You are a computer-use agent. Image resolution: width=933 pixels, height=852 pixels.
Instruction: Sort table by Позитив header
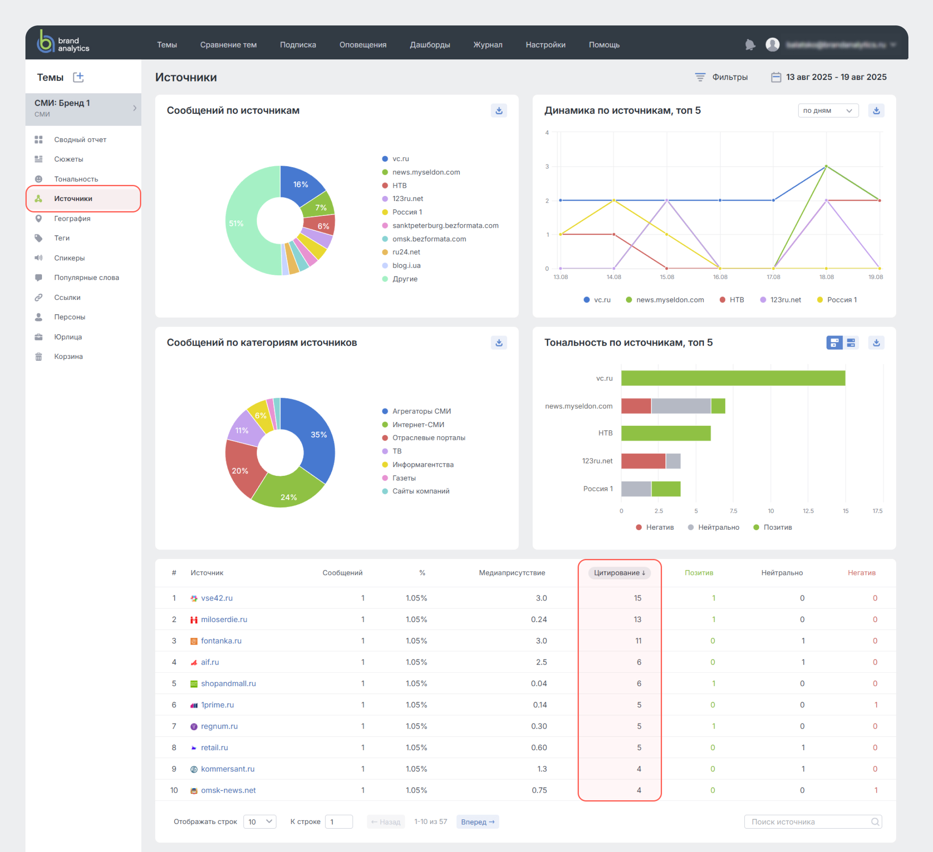pyautogui.click(x=699, y=573)
